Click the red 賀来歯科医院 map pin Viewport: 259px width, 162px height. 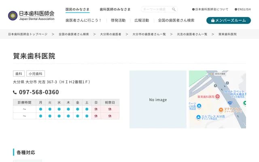217,96
